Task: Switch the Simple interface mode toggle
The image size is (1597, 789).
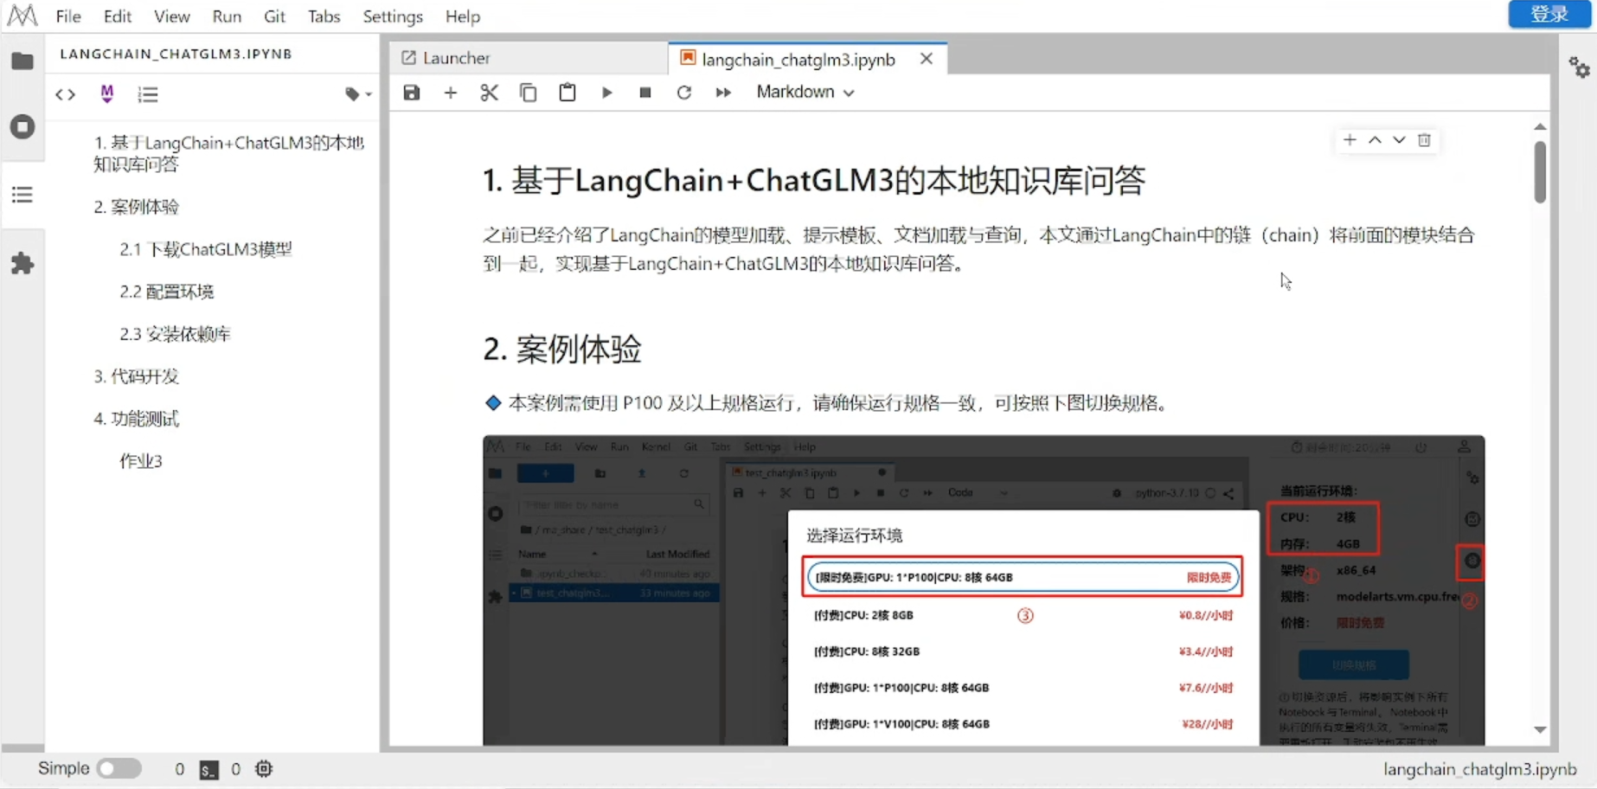Action: [119, 768]
